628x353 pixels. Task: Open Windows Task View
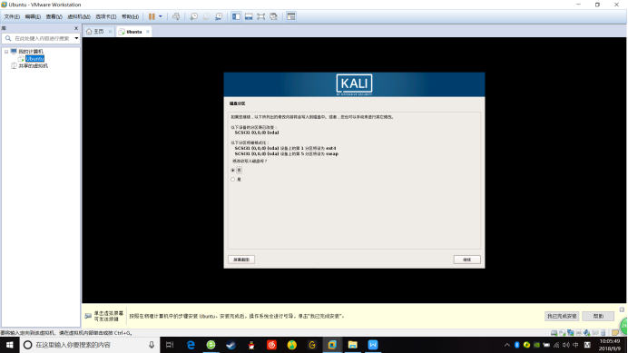tap(170, 345)
